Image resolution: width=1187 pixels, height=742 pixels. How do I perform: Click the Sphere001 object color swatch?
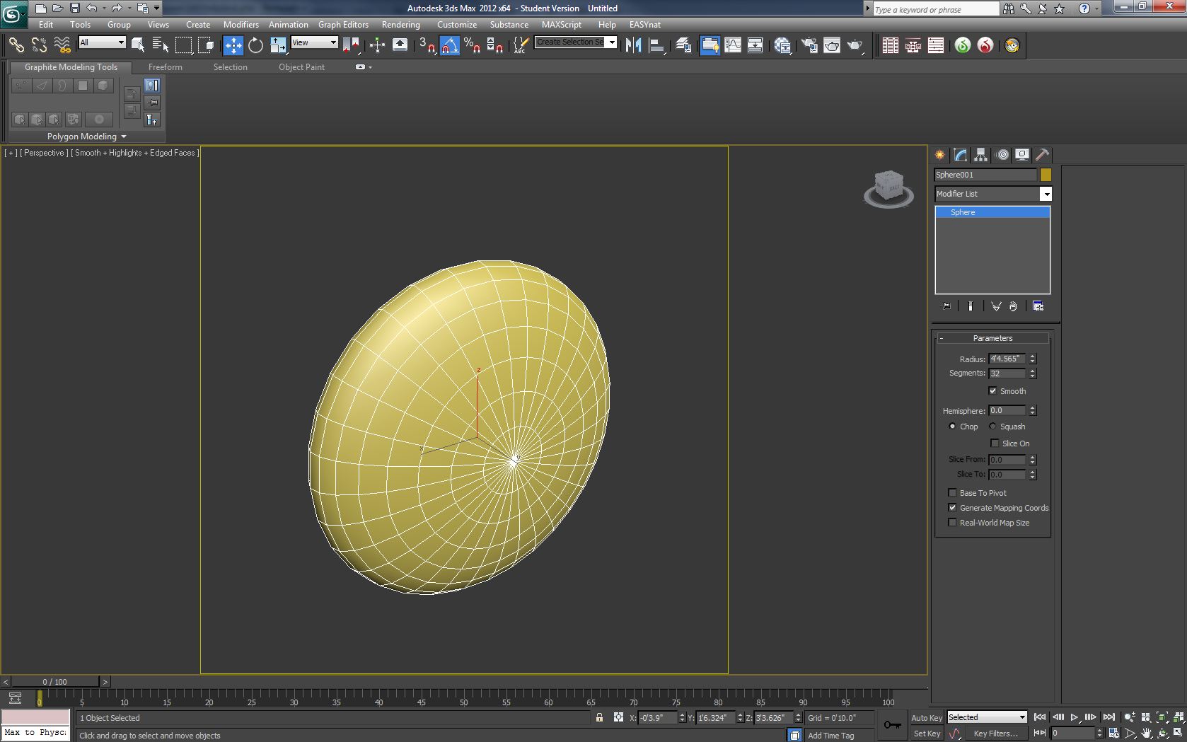[x=1046, y=175]
